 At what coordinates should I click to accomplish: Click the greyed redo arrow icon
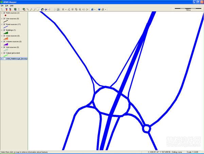[x=87, y=10]
